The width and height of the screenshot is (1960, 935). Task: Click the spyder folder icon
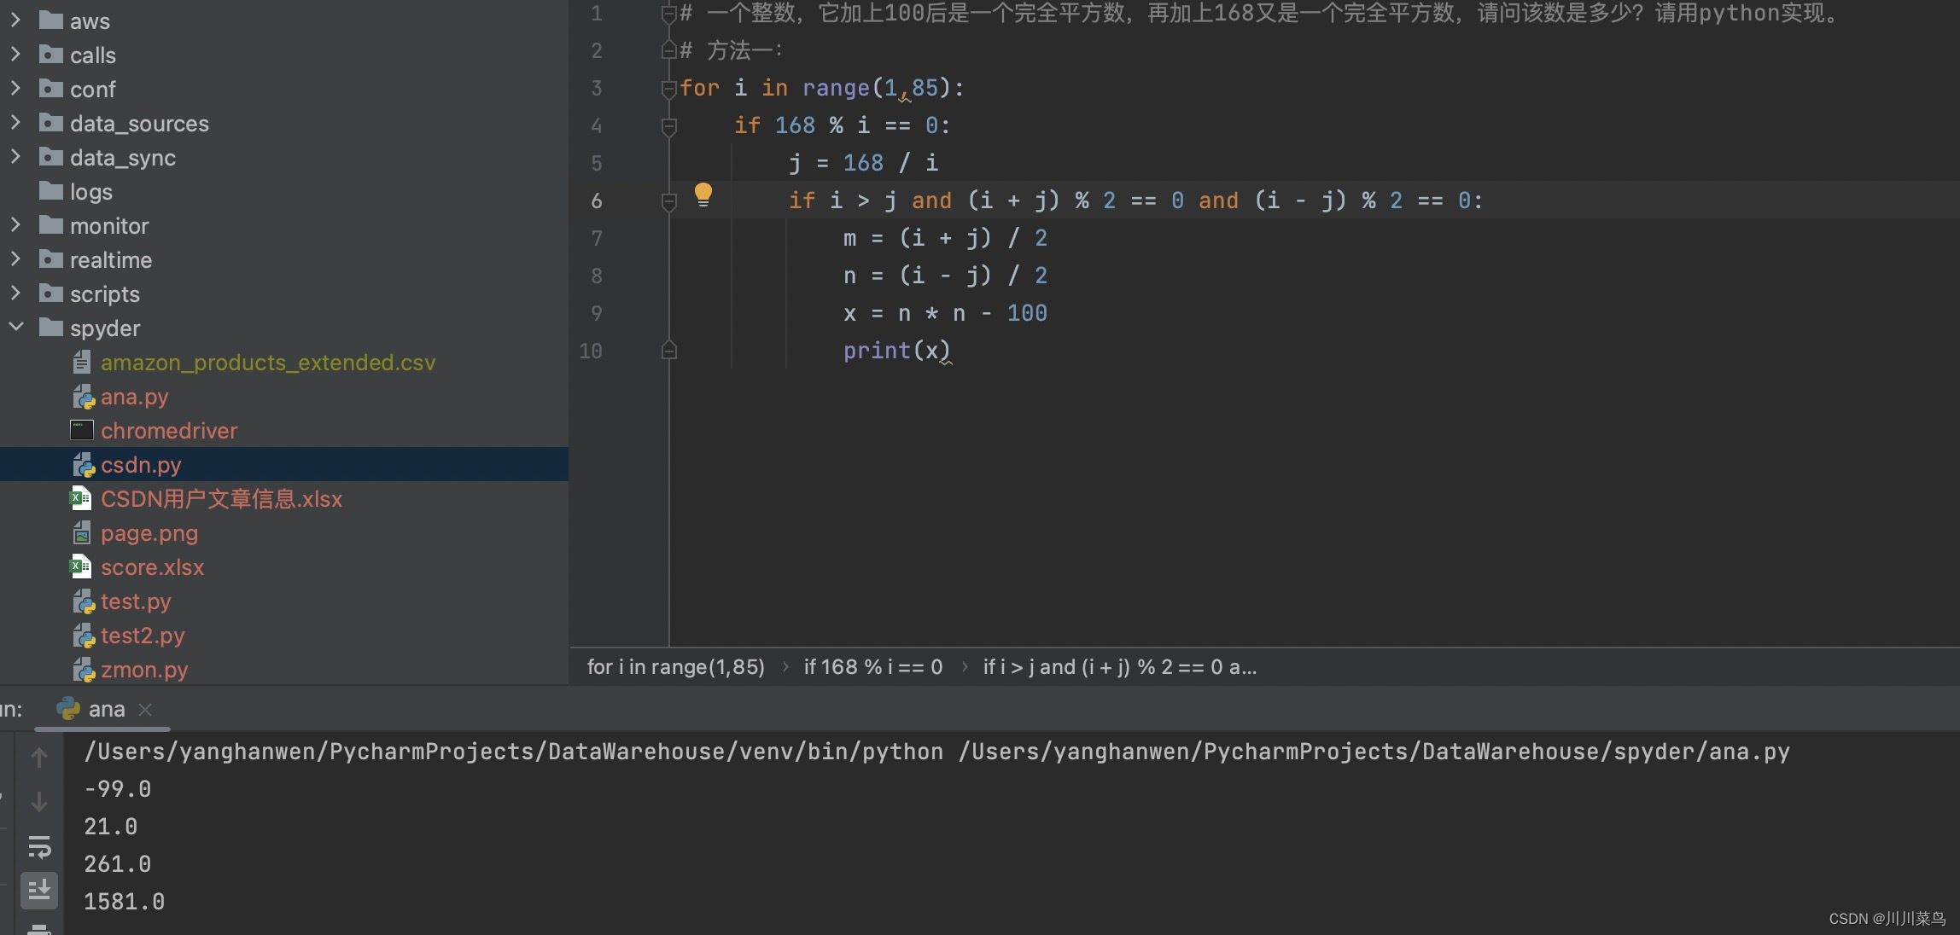click(x=51, y=328)
